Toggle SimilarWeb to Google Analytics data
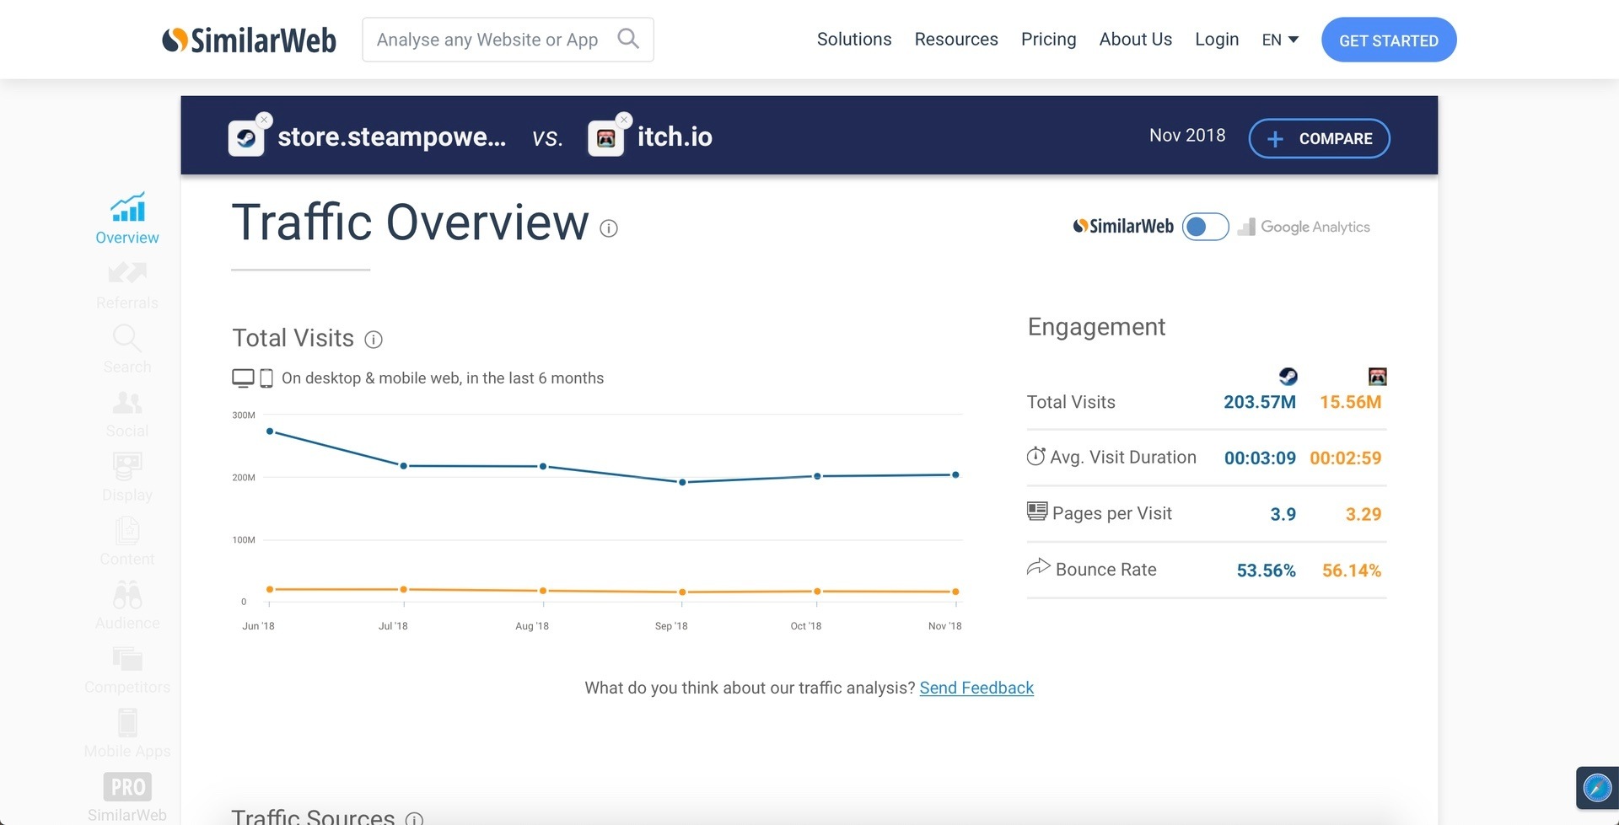 [1206, 227]
